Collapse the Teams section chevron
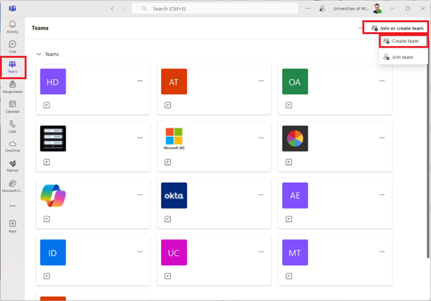The height and width of the screenshot is (301, 431). (38, 54)
